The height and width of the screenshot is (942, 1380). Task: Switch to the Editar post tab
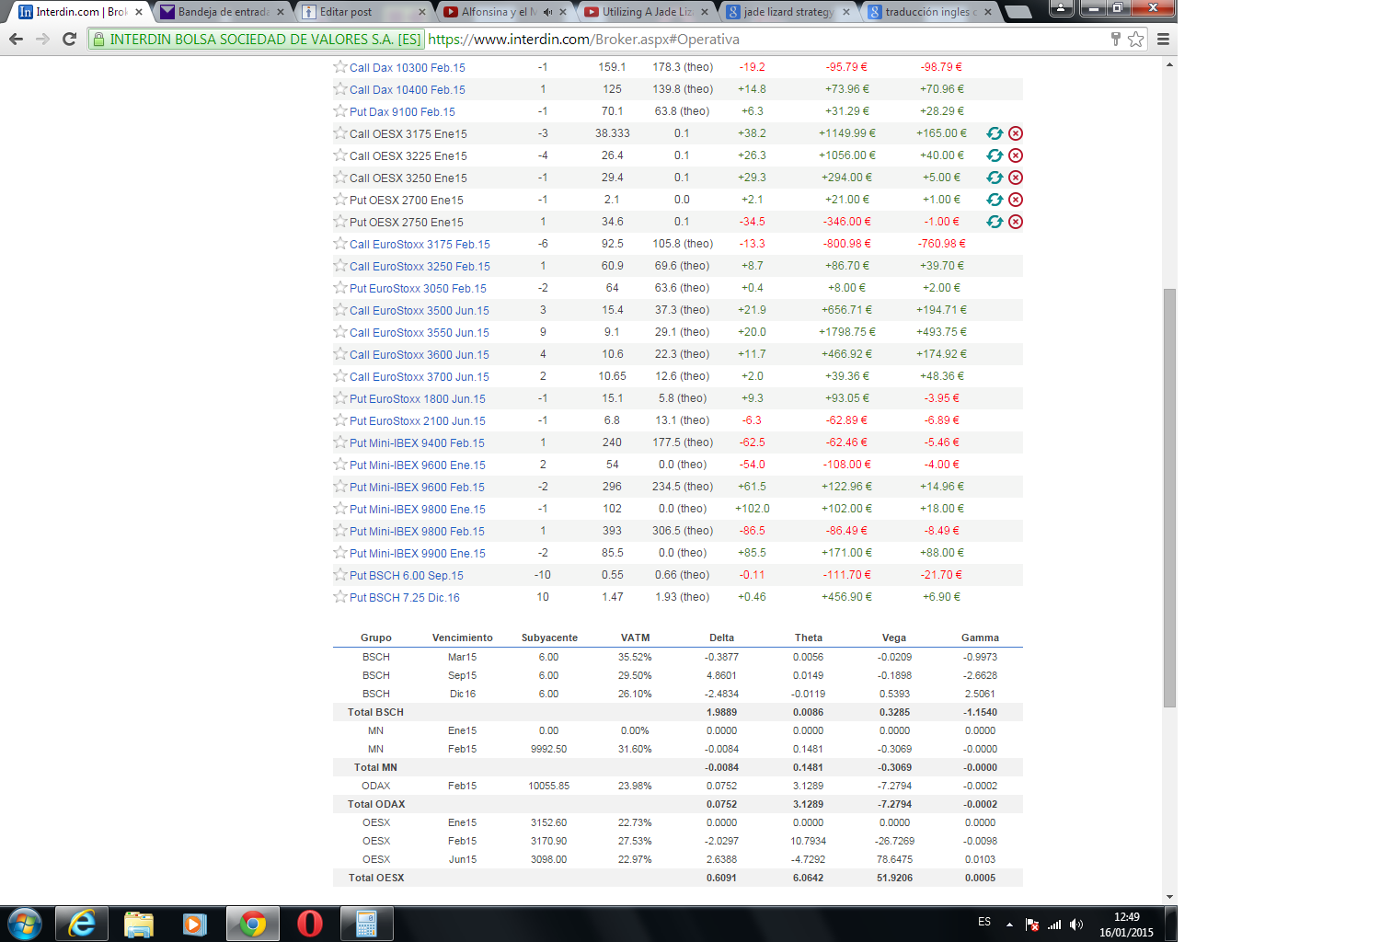(x=364, y=11)
